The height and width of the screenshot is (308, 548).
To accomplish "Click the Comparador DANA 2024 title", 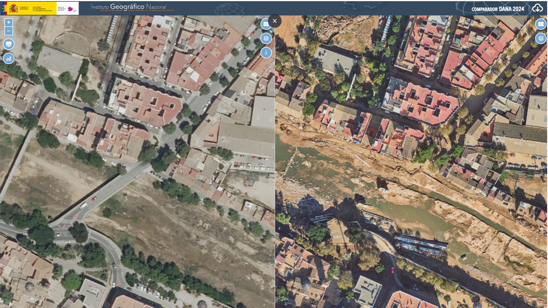I will click(x=498, y=9).
